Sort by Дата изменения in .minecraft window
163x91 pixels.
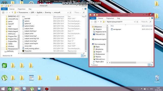pyautogui.click(x=59, y=17)
